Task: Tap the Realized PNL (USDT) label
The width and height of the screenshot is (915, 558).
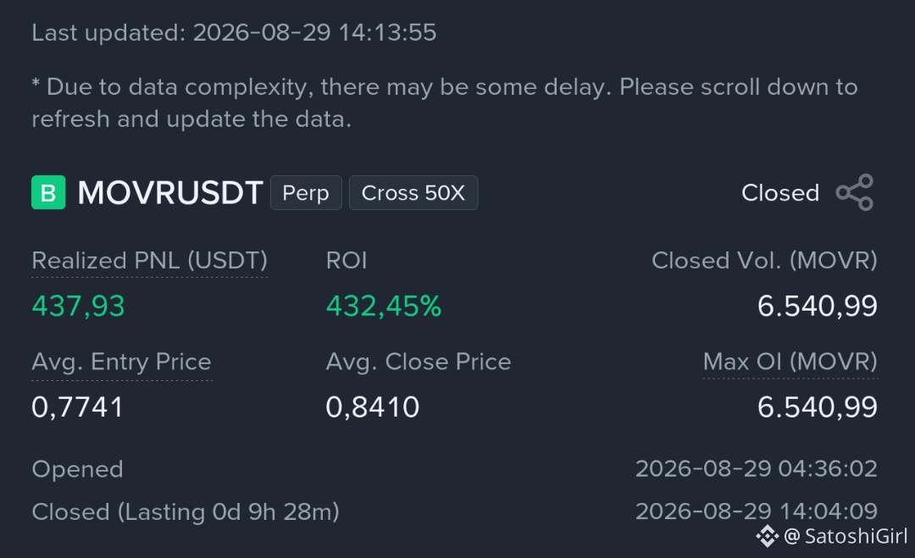Action: coord(149,261)
